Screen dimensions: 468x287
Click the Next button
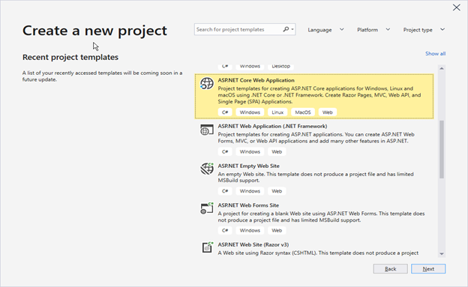pos(428,269)
